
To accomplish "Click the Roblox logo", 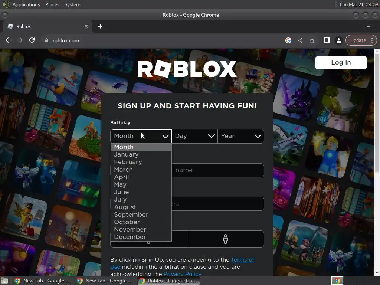I will coord(187,69).
